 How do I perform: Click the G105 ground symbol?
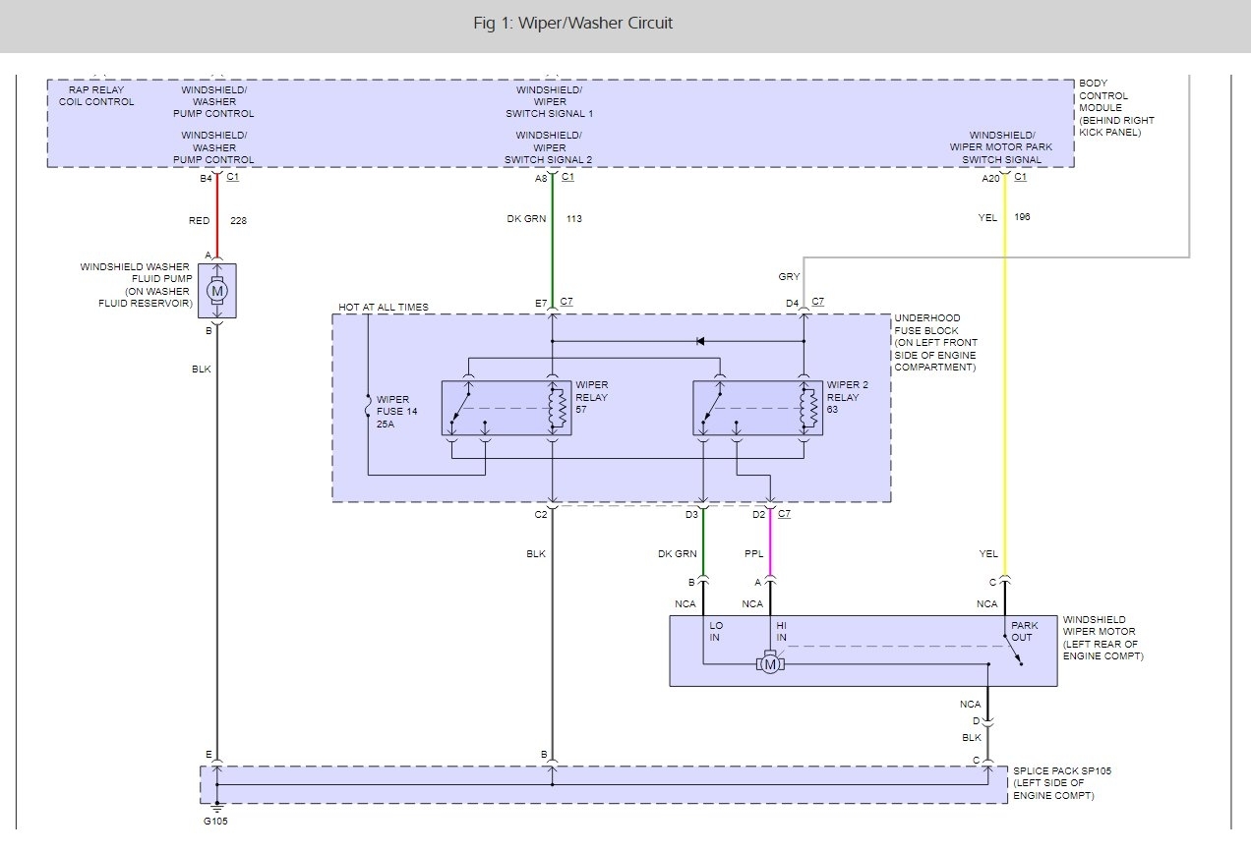click(x=216, y=810)
